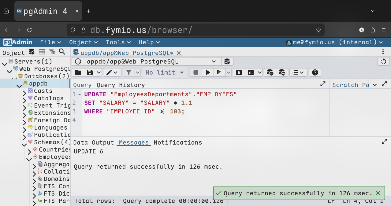Click the Rollback database icon

coord(282,72)
